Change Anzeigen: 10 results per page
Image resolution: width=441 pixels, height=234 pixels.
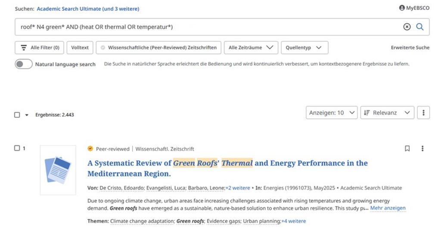[331, 113]
